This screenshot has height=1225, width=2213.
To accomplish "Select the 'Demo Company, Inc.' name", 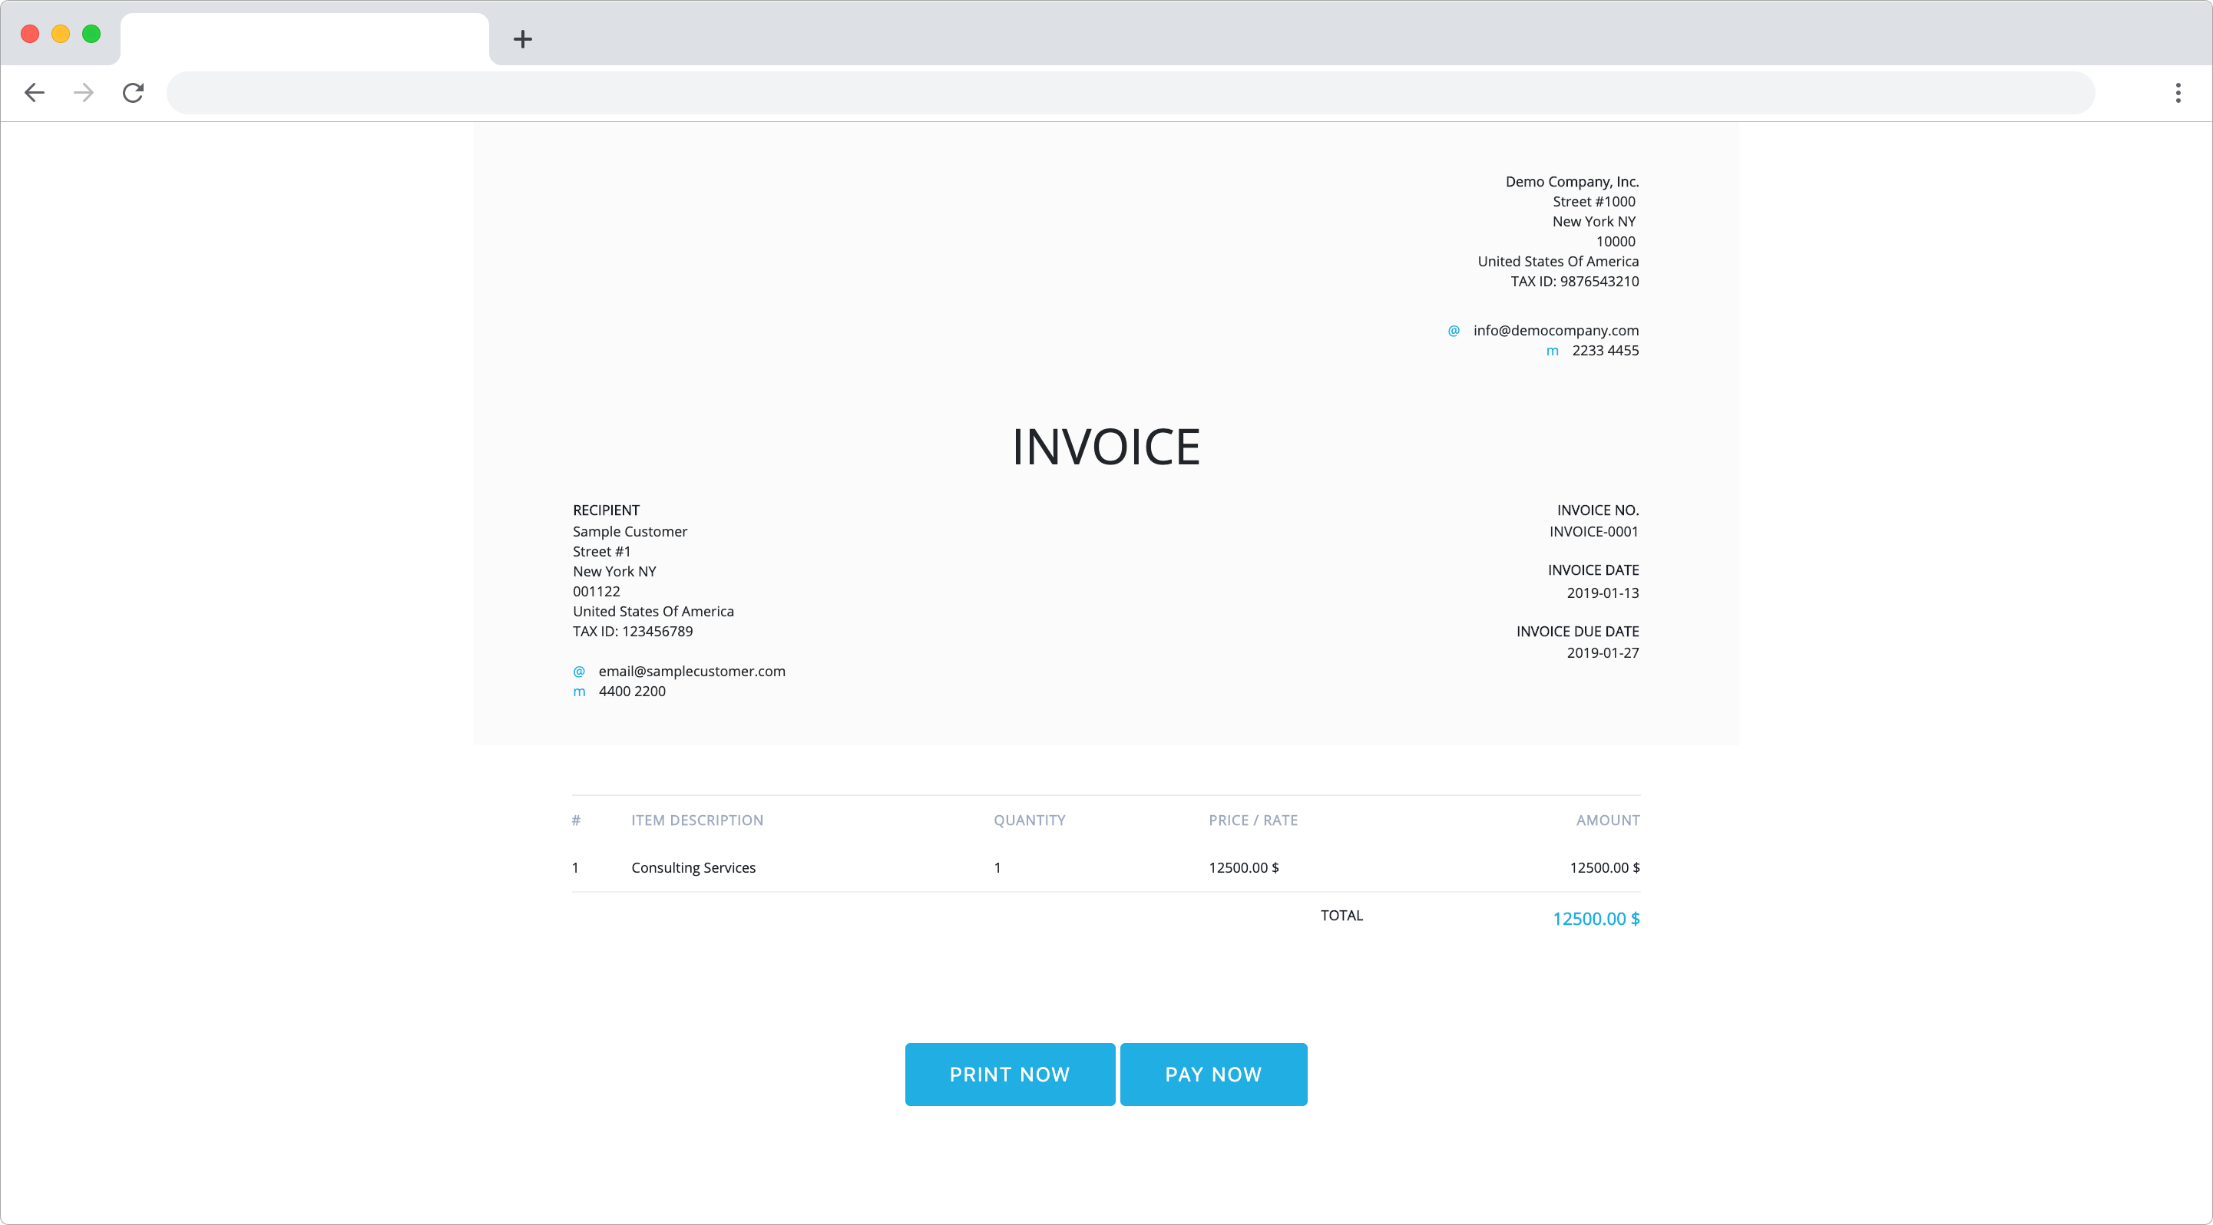I will [1572, 182].
